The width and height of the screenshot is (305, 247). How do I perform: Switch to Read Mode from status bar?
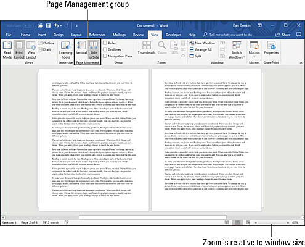click(x=227, y=222)
